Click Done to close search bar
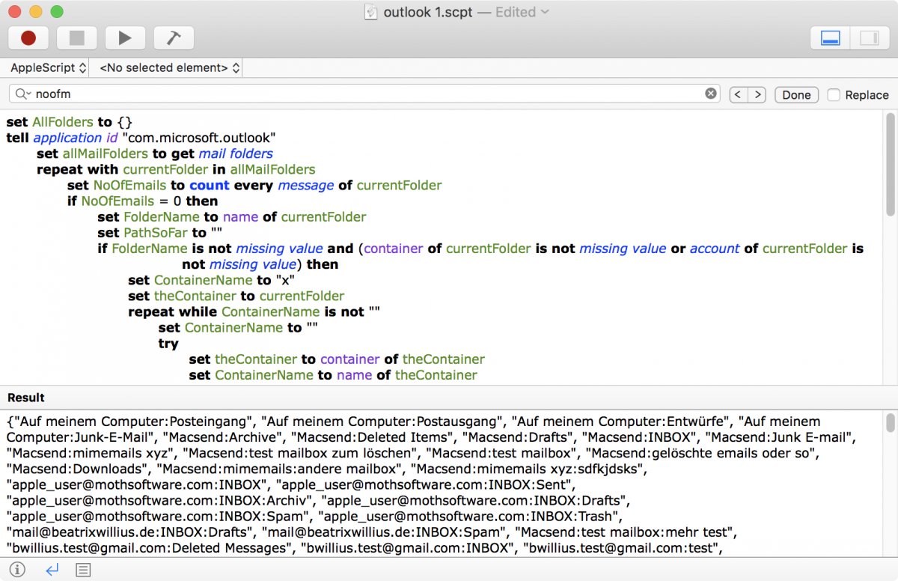 coord(796,94)
